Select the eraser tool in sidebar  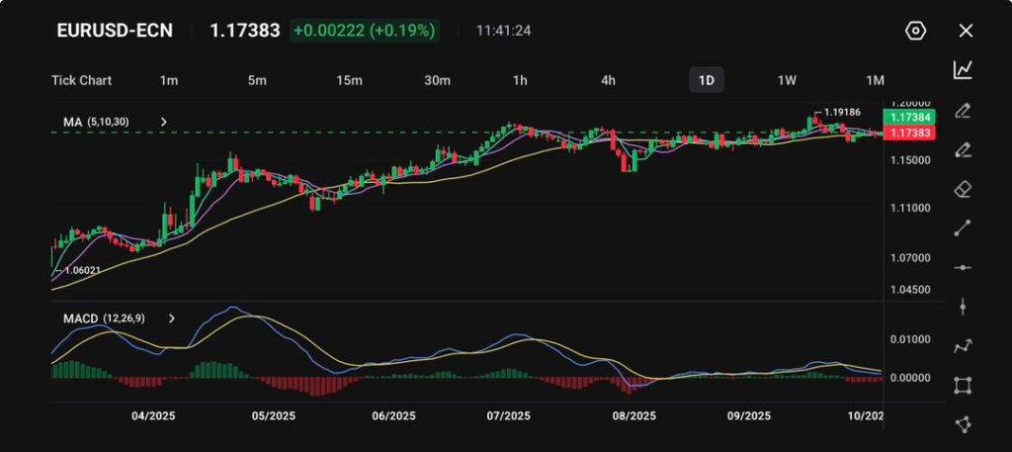click(x=964, y=189)
